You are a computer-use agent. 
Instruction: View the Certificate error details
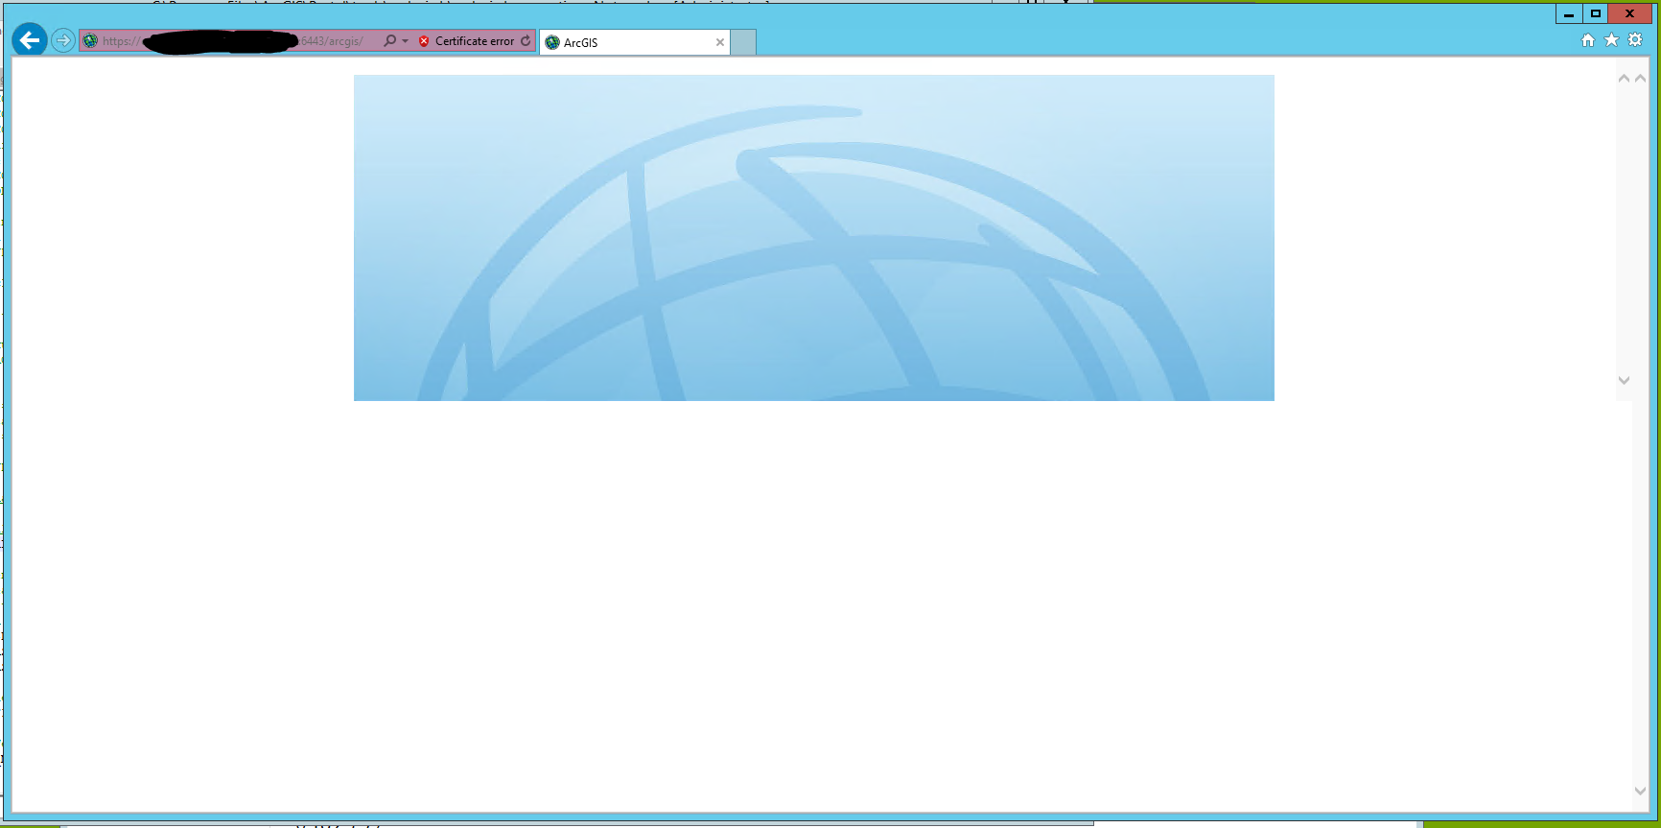[474, 41]
